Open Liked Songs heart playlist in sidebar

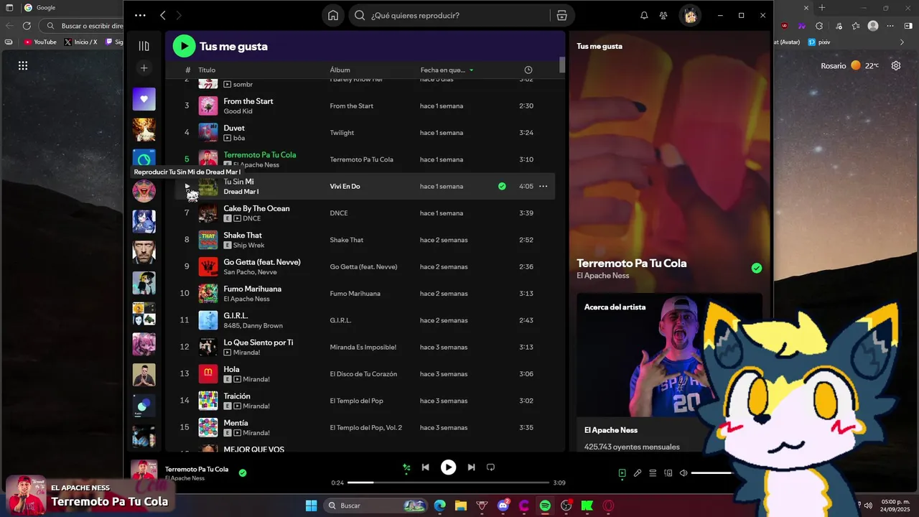(x=144, y=99)
